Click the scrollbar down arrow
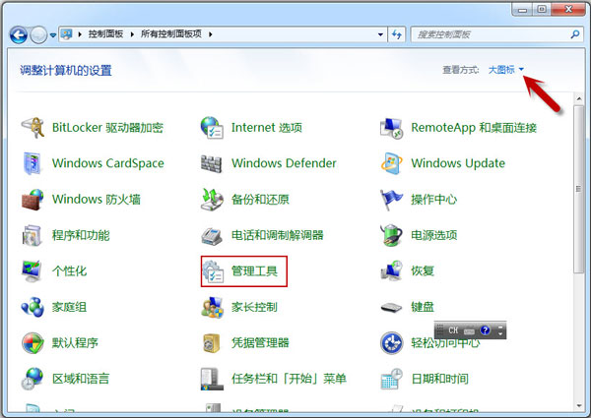Viewport: 591px width, 418px height. (x=579, y=405)
